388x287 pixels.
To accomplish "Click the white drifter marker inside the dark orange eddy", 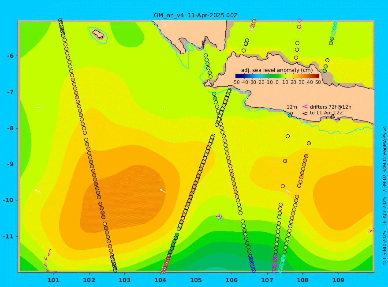I will coord(163,191).
